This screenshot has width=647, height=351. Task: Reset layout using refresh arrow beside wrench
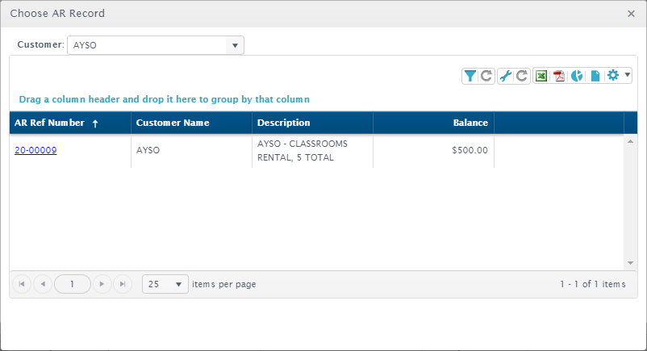522,76
